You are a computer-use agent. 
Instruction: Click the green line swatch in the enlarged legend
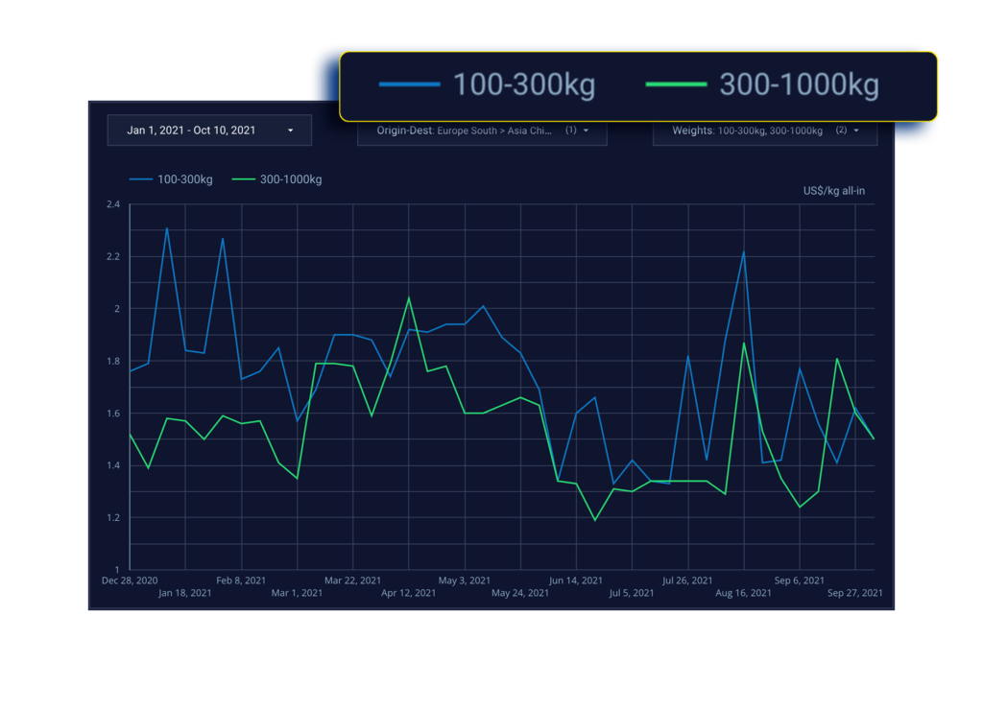coord(676,85)
